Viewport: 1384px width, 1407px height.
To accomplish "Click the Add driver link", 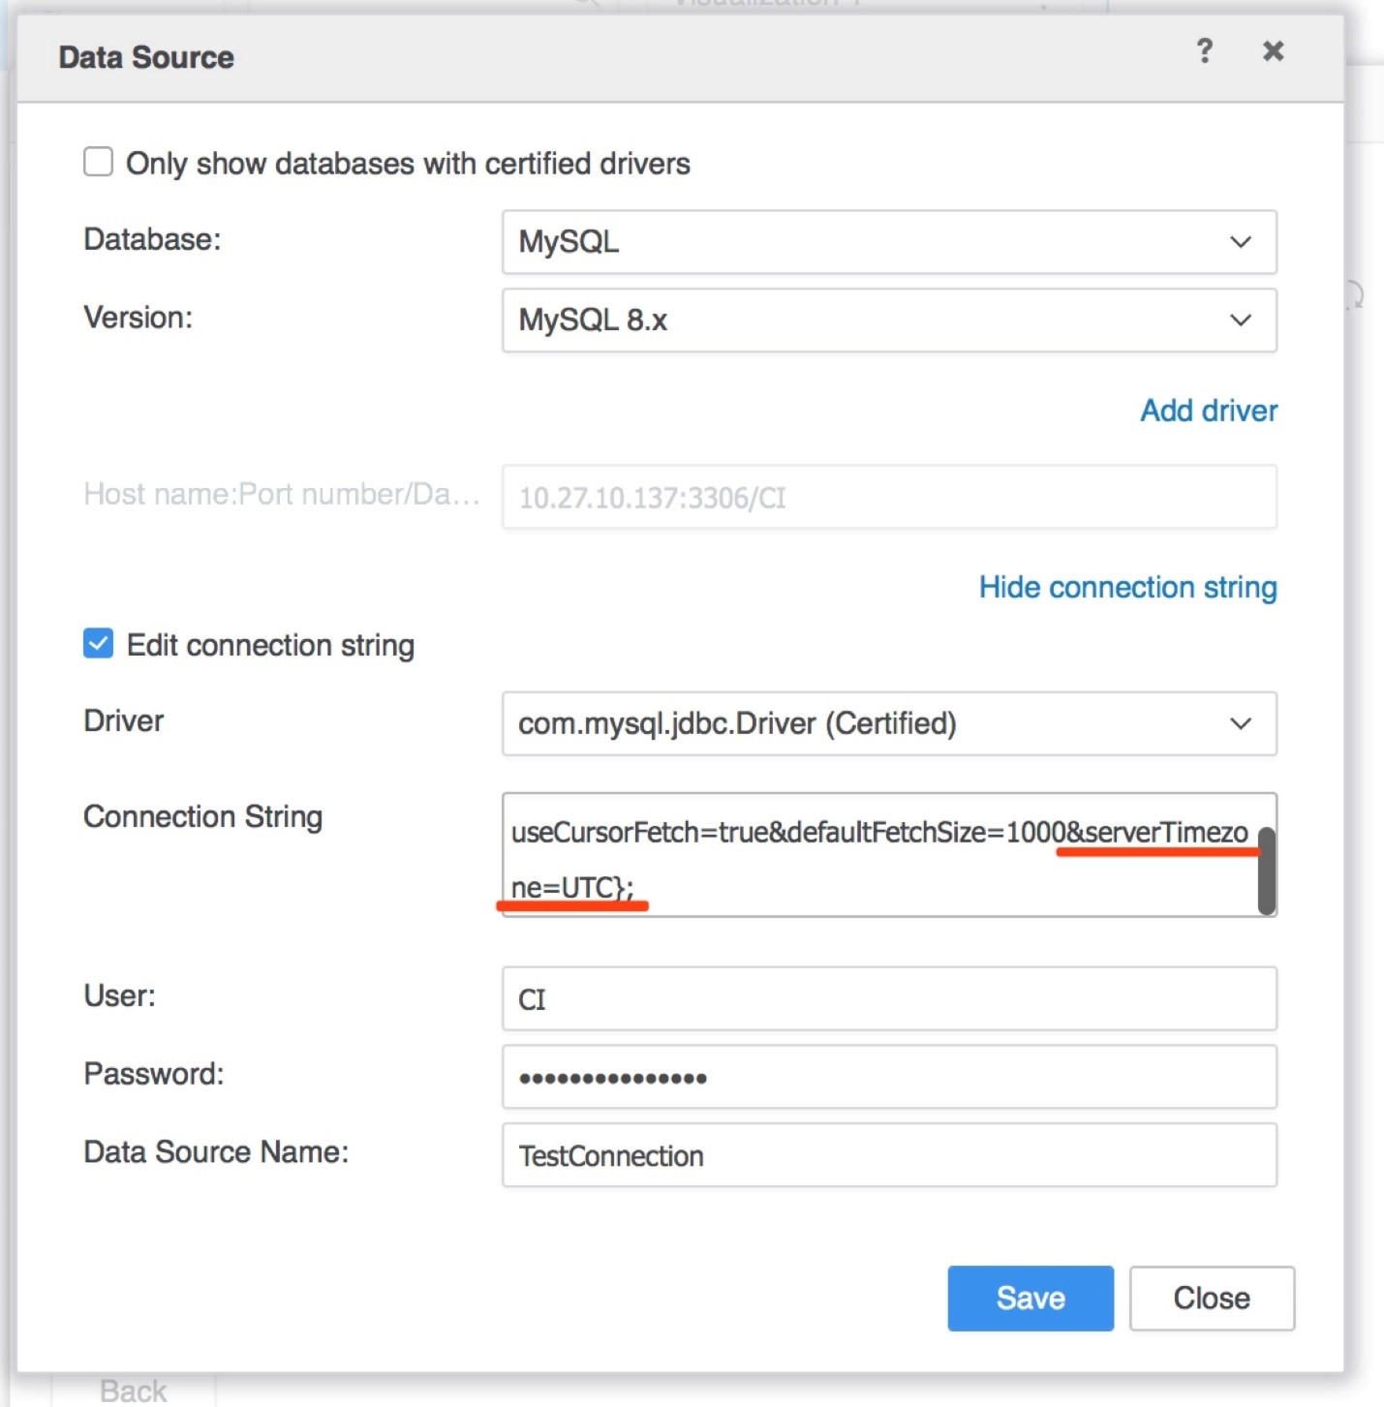I will point(1208,411).
